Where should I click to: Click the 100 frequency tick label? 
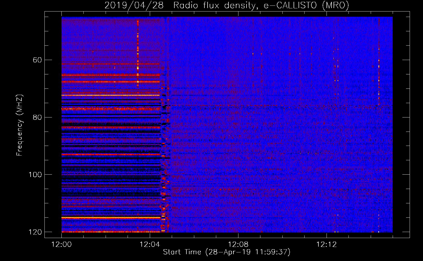tap(35, 175)
